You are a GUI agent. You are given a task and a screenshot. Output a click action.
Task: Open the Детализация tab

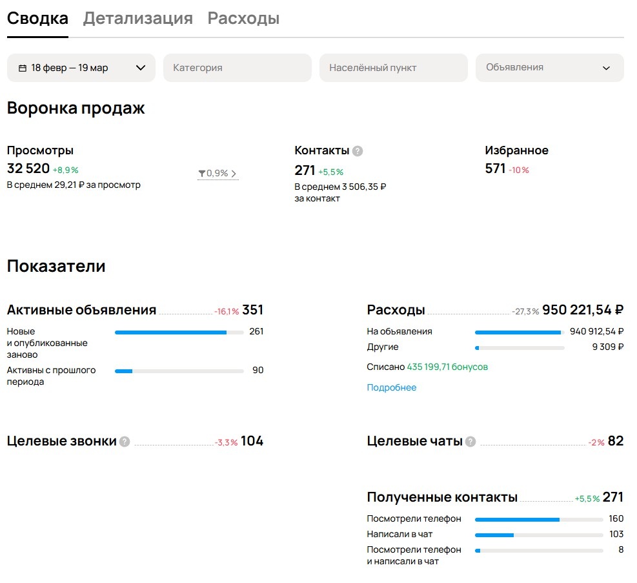click(137, 18)
